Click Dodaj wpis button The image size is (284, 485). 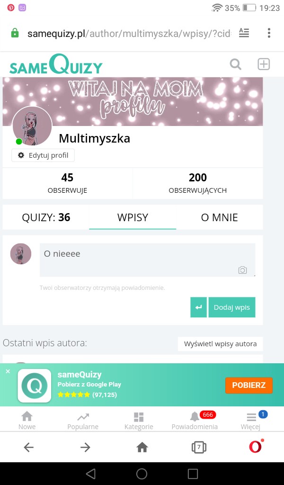pos(232,307)
